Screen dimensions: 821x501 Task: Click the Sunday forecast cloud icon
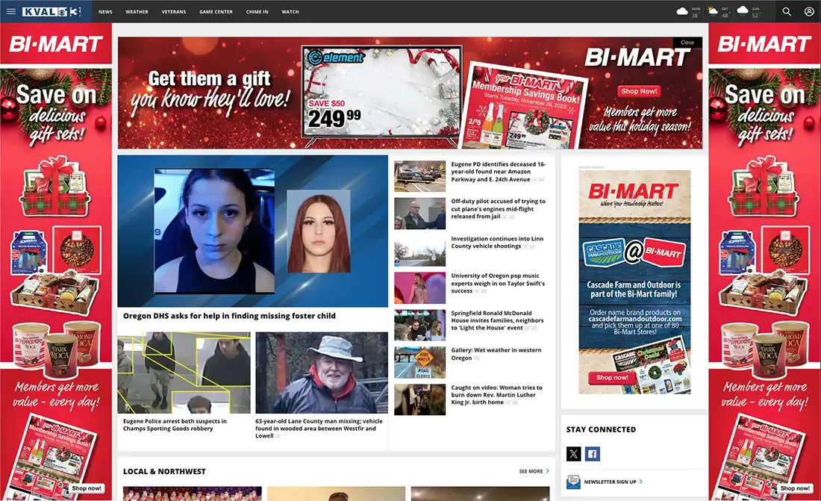point(743,10)
